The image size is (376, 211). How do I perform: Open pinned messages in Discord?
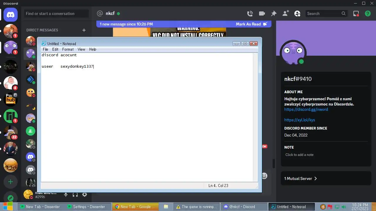(273, 13)
